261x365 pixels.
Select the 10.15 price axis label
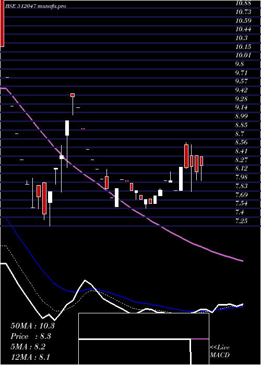(243, 47)
